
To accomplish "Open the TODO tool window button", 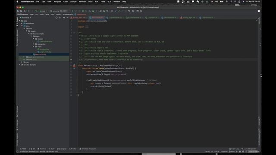I will 23,149.
